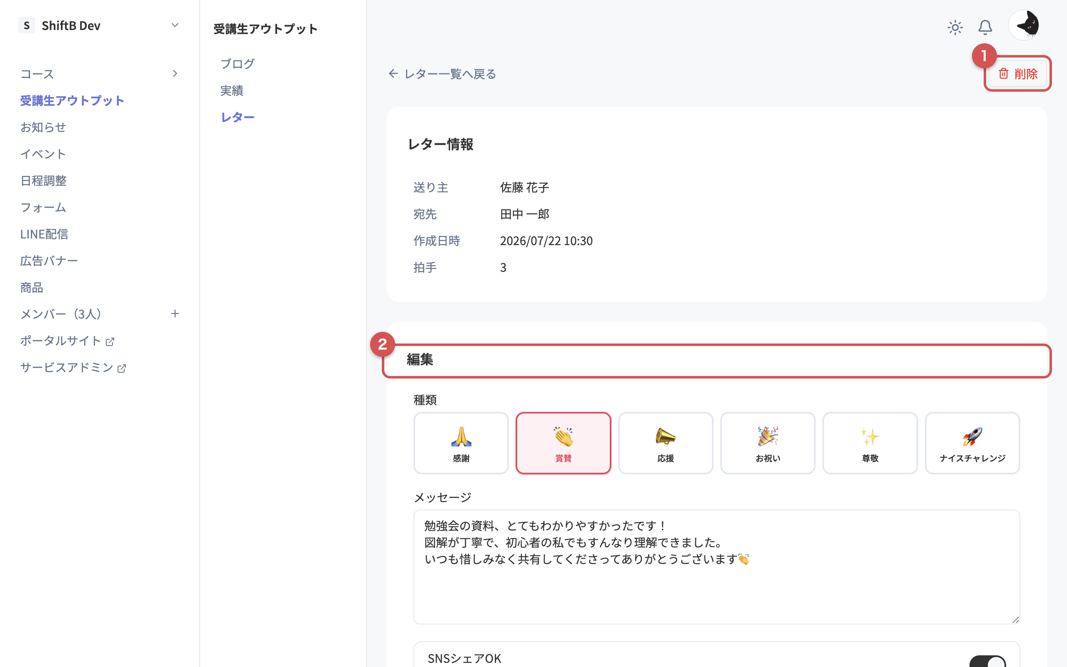Open LINE配信 in the sidebar

(44, 234)
